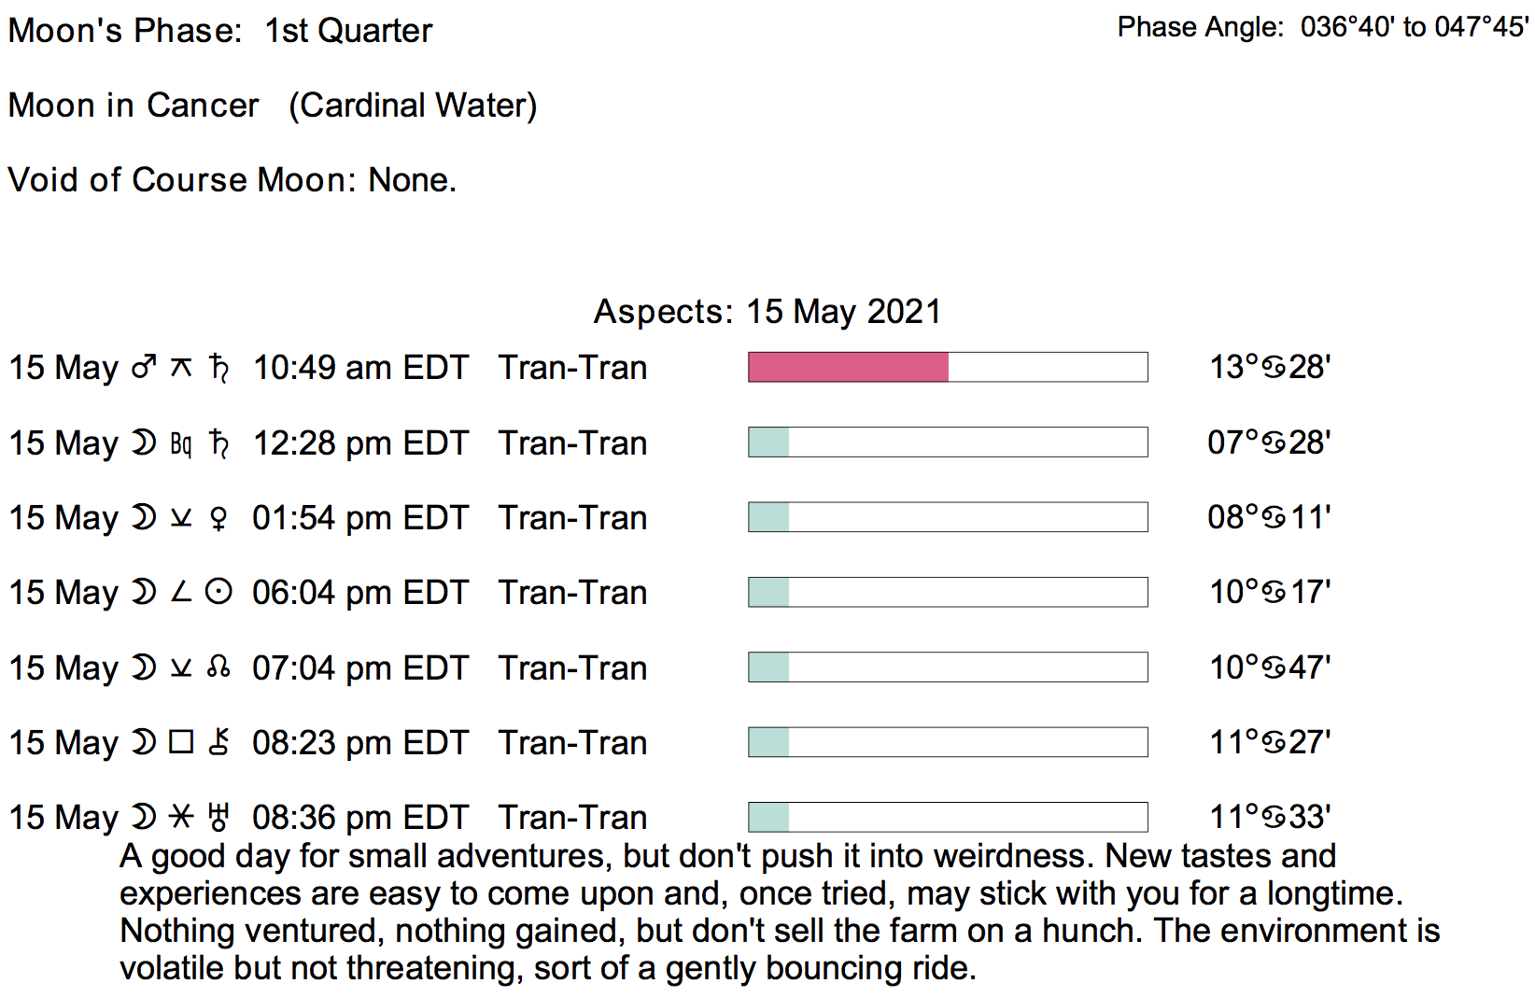Click the Mars glyph in the 10:49 am row
This screenshot has height=997, width=1535.
(144, 368)
